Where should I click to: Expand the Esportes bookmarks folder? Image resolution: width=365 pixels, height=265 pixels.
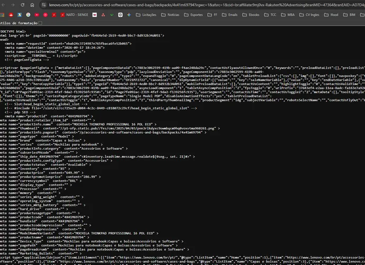[x=193, y=15]
